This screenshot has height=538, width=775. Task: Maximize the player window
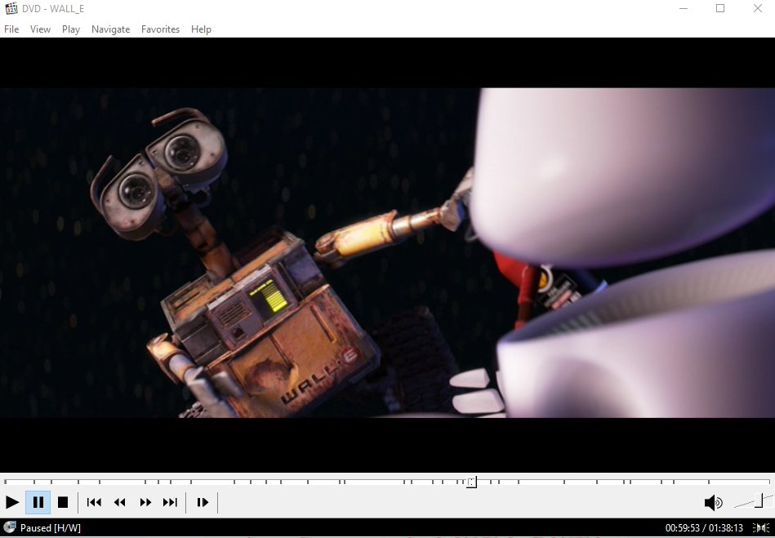tap(720, 8)
